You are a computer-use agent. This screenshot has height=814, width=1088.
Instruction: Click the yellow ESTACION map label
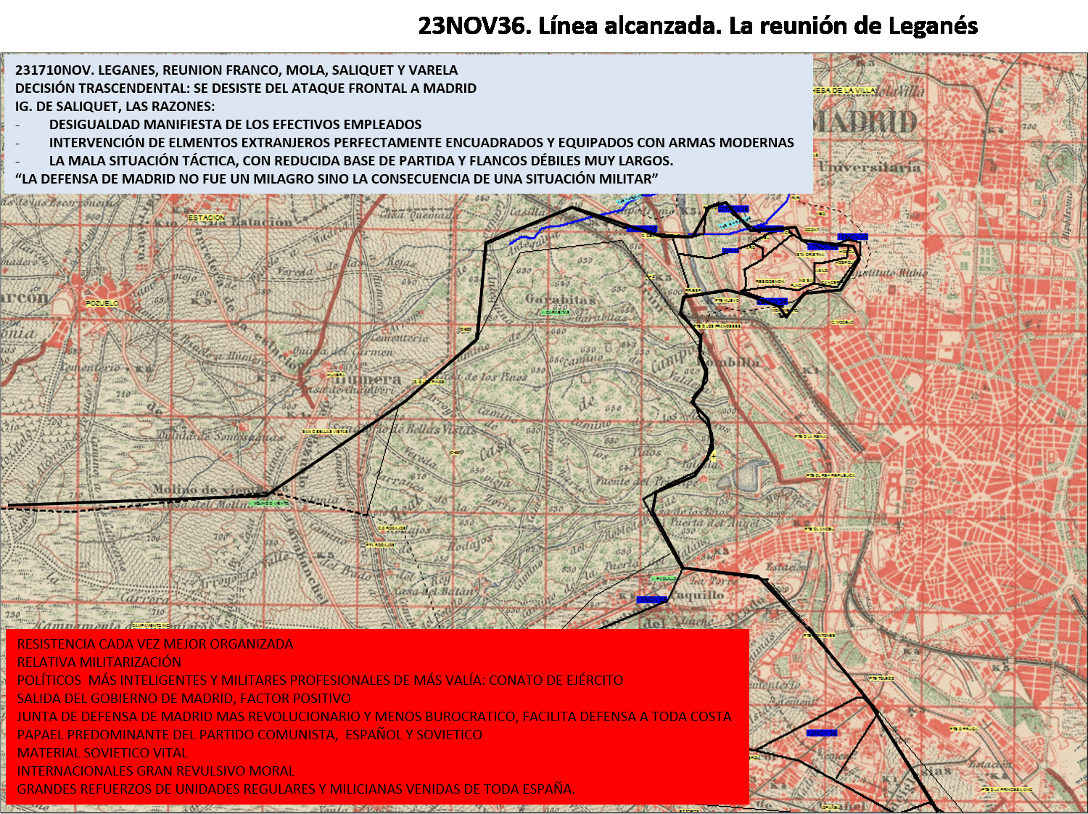(x=206, y=218)
